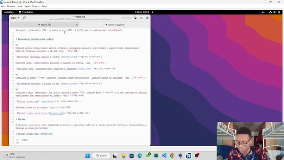Viewport: 284px width, 160px height.
Task: Switch to the report (copy).md tab
Action: 115,25
